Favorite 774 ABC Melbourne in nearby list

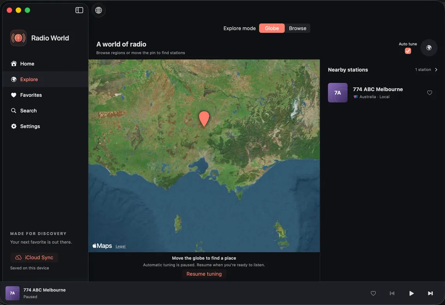(x=429, y=93)
